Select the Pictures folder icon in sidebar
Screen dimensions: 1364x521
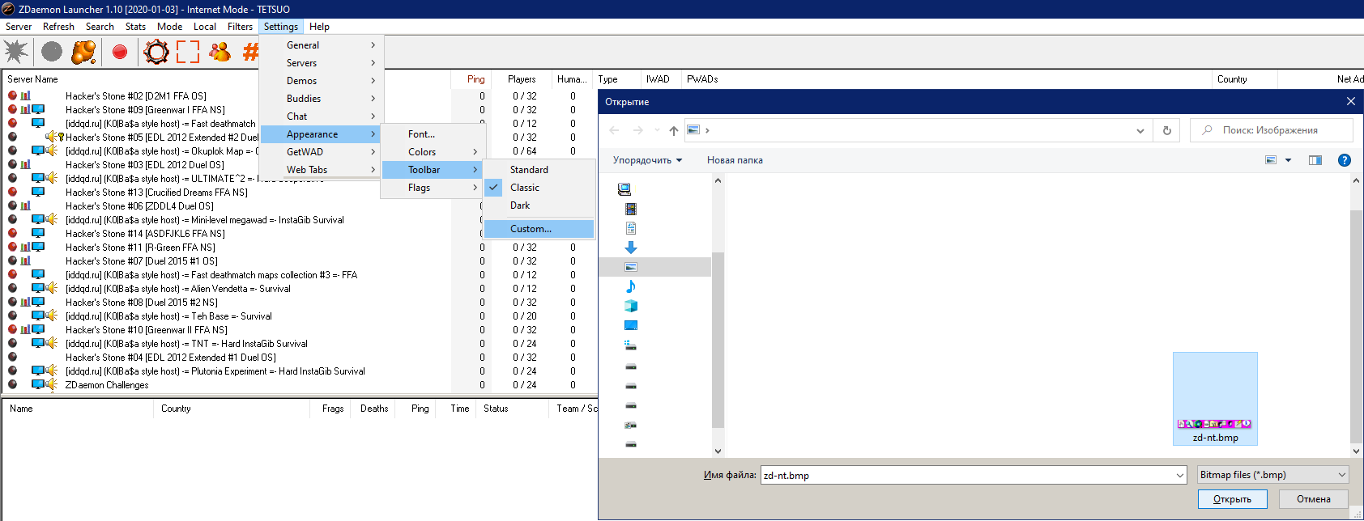click(631, 267)
